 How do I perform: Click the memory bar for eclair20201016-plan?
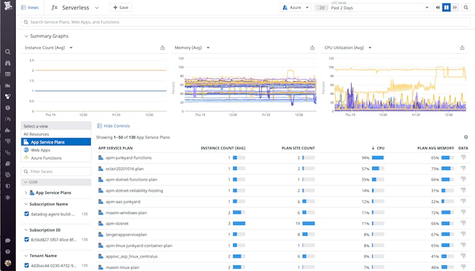tap(448, 168)
